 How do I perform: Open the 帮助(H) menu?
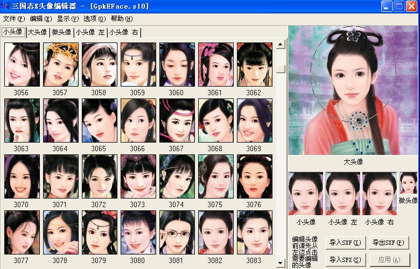click(x=121, y=18)
